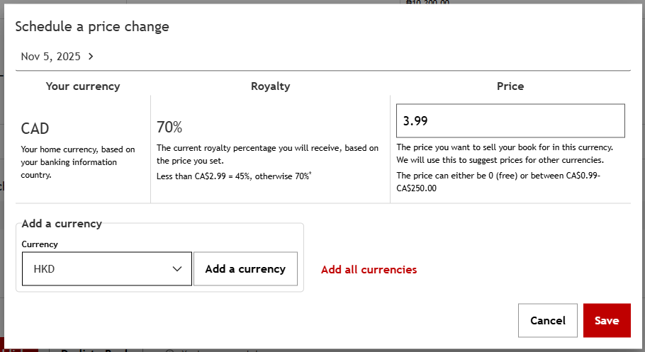Click the chevron arrow beside Nov 5, 2025
This screenshot has height=352, width=645.
(91, 57)
